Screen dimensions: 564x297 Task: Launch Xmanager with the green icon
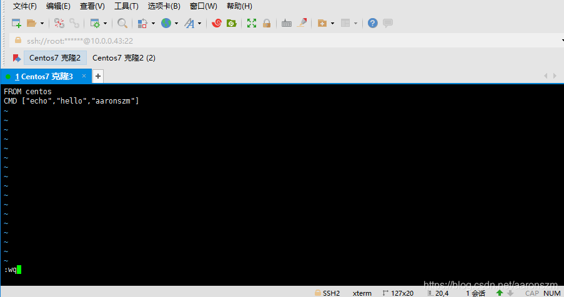pos(231,23)
